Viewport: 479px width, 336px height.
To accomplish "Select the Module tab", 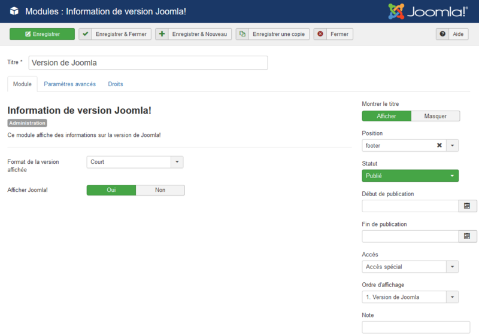I will [22, 84].
